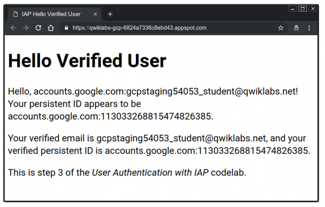View site info via the padlock icon

tap(66, 28)
